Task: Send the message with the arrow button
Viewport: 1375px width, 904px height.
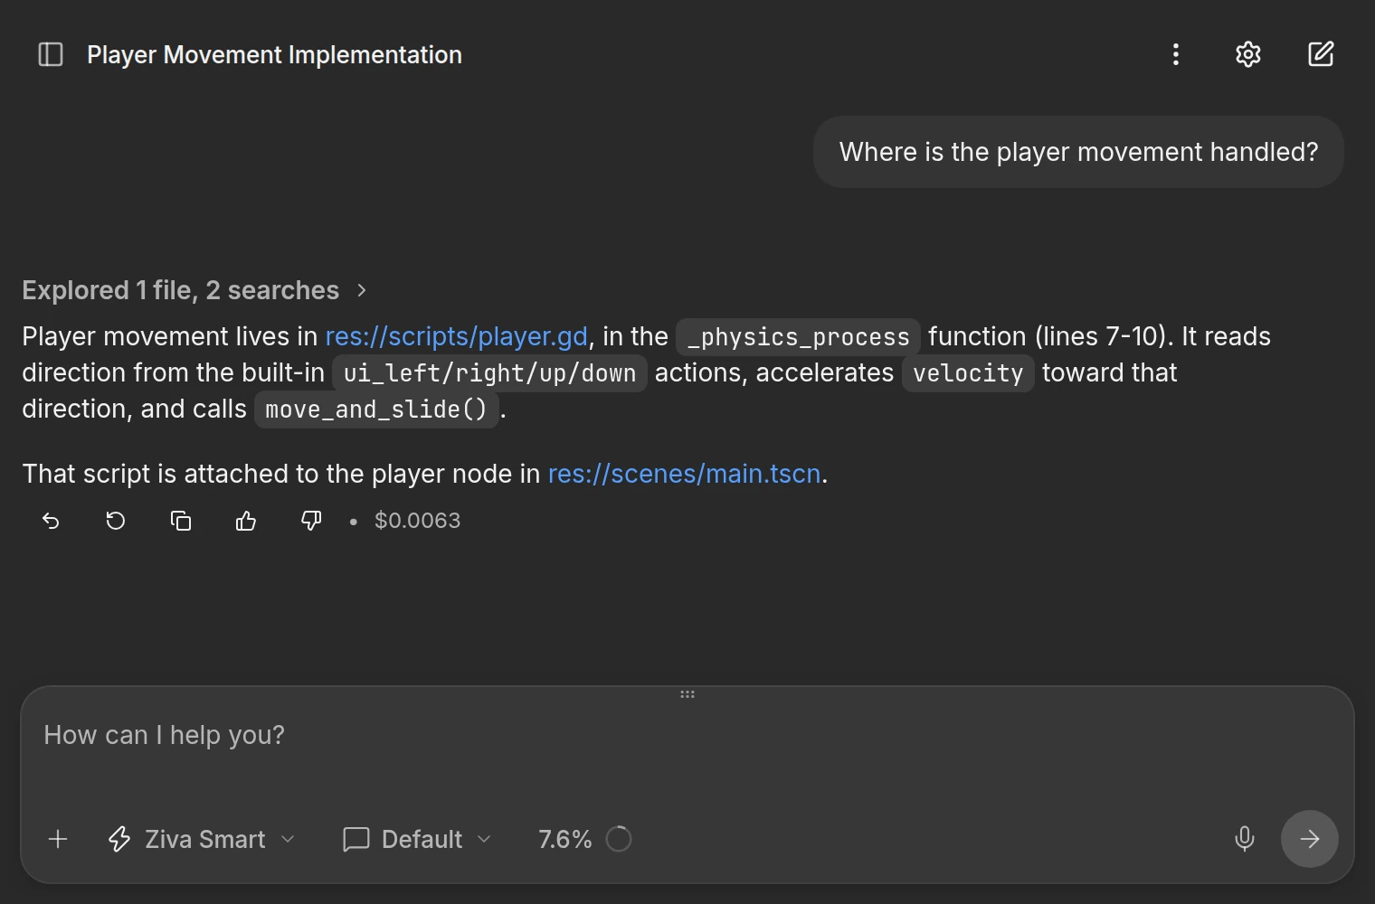Action: pos(1310,839)
